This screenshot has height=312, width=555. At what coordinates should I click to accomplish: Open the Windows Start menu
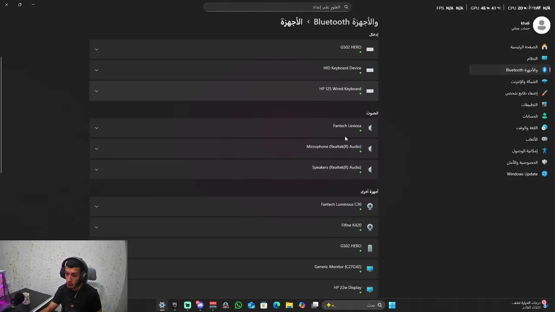392,305
